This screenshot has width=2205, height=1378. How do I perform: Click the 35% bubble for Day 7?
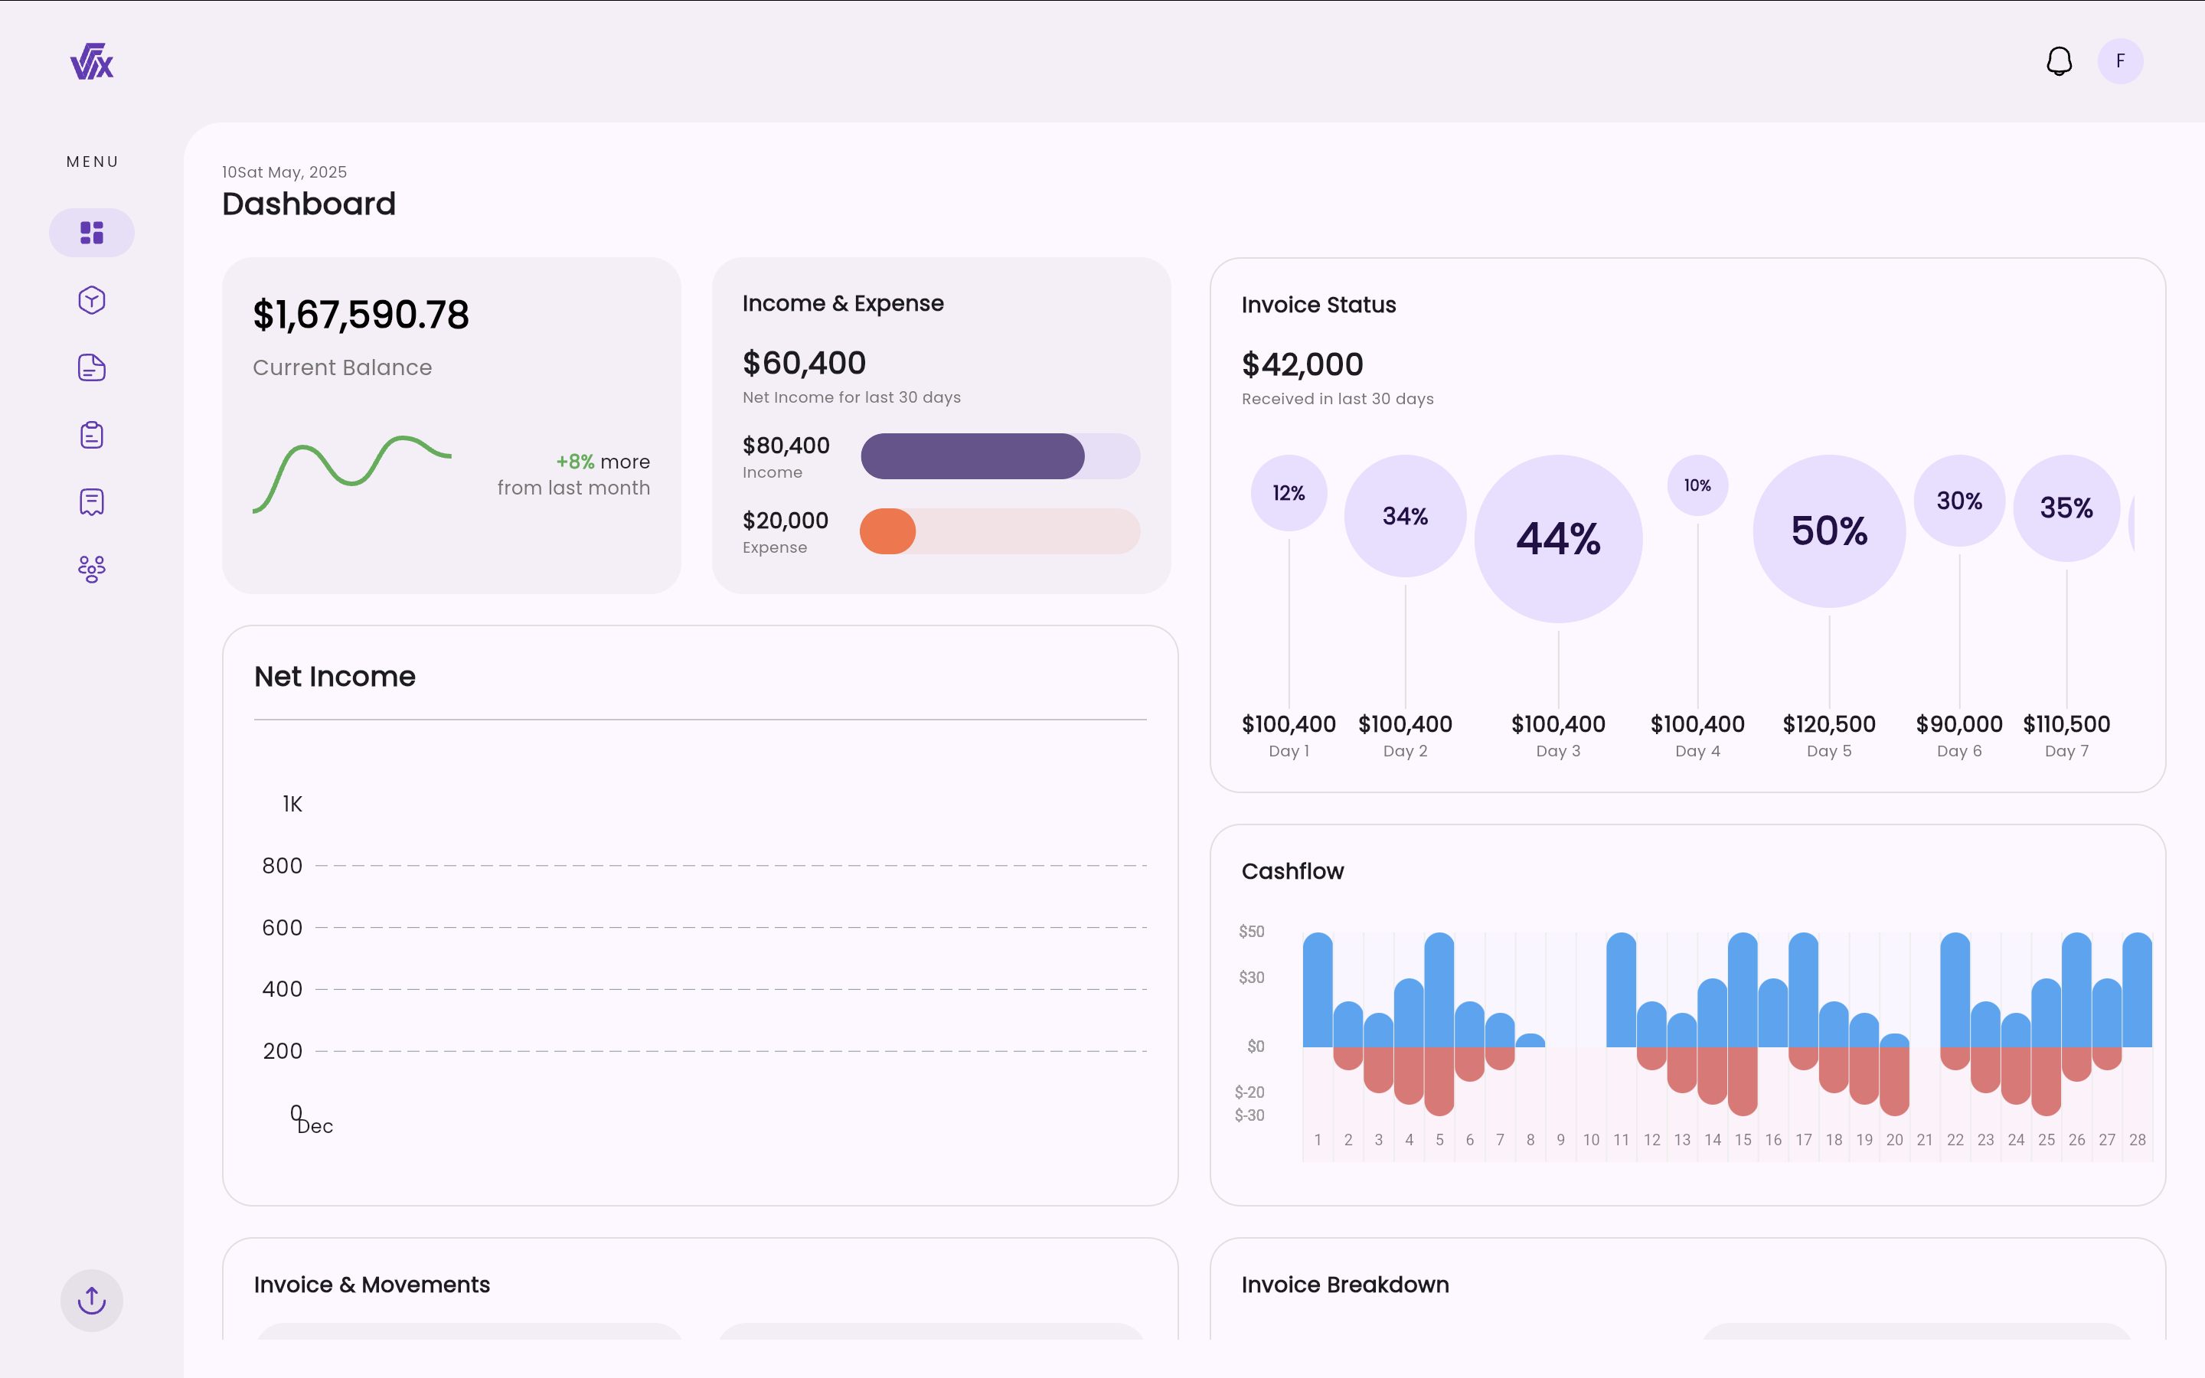pyautogui.click(x=2066, y=508)
